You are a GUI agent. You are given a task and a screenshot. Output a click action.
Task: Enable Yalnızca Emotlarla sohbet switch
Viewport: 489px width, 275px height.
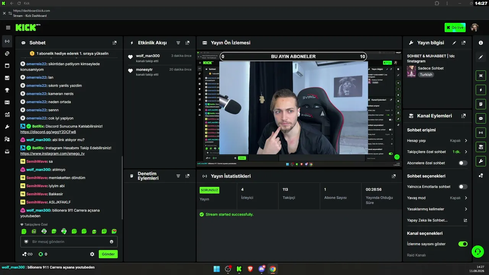pyautogui.click(x=463, y=186)
